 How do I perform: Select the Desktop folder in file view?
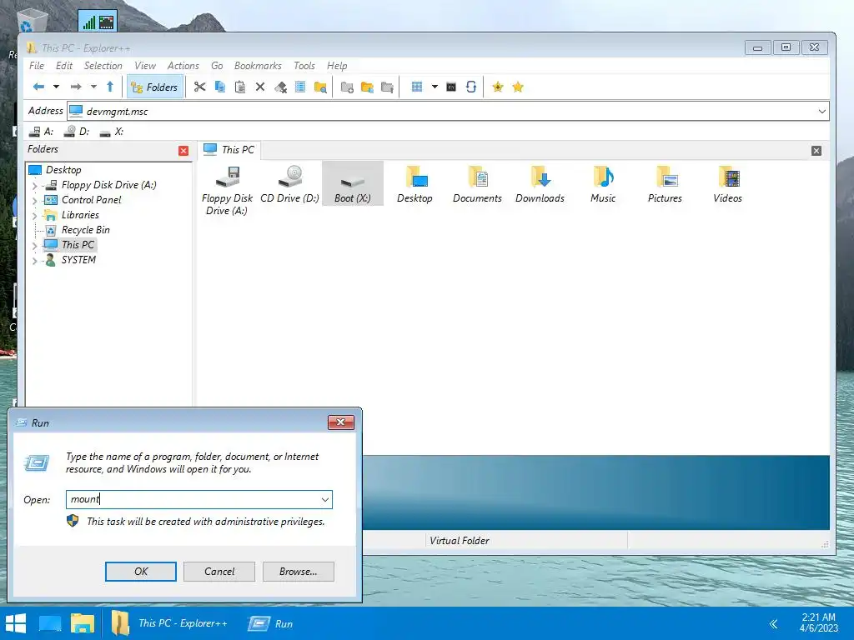coord(415,184)
